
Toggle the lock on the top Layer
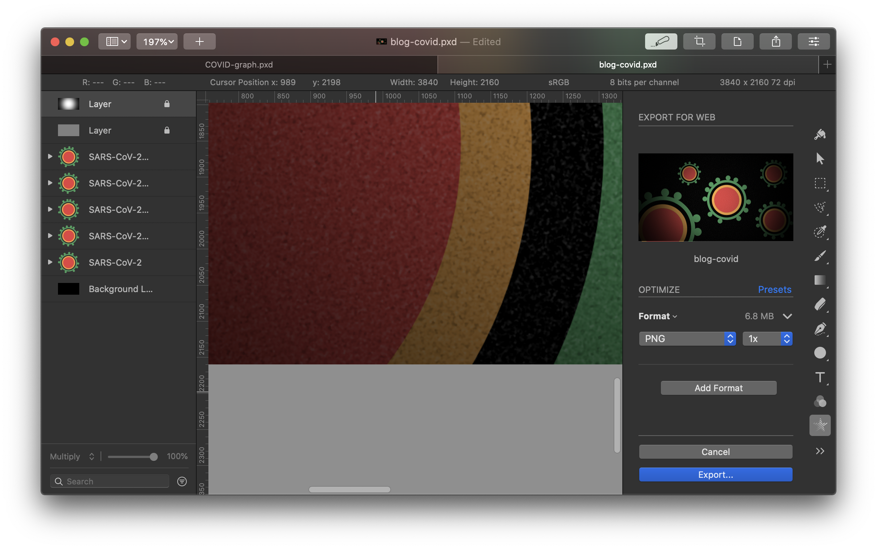click(167, 104)
